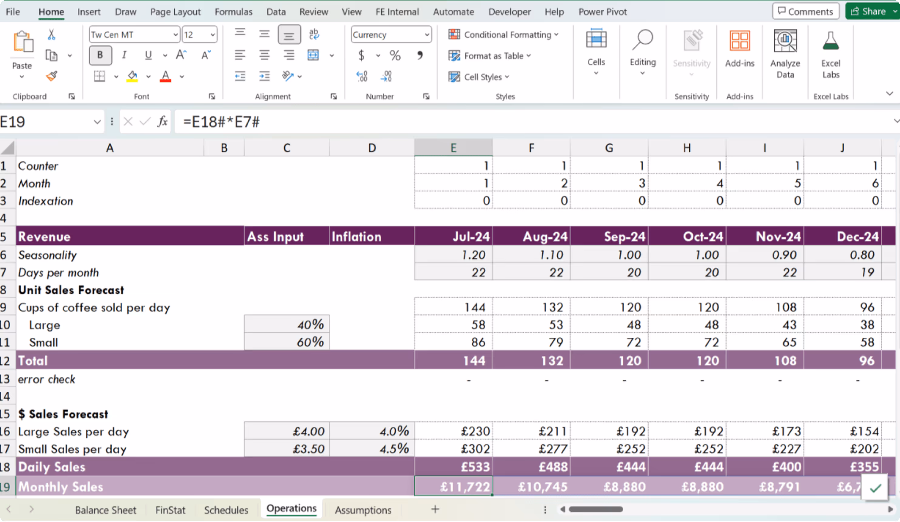The height and width of the screenshot is (522, 900).
Task: Click the Share button
Action: point(868,12)
